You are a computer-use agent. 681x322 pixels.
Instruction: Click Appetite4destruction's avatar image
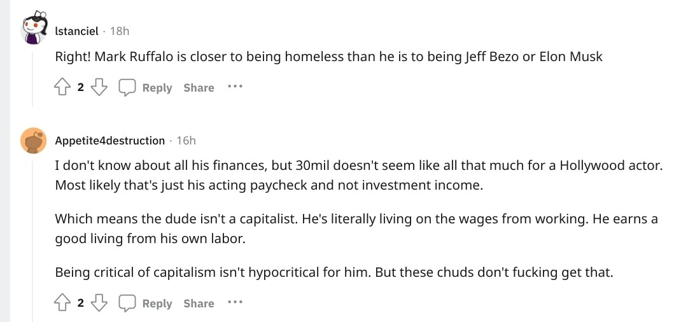(34, 141)
